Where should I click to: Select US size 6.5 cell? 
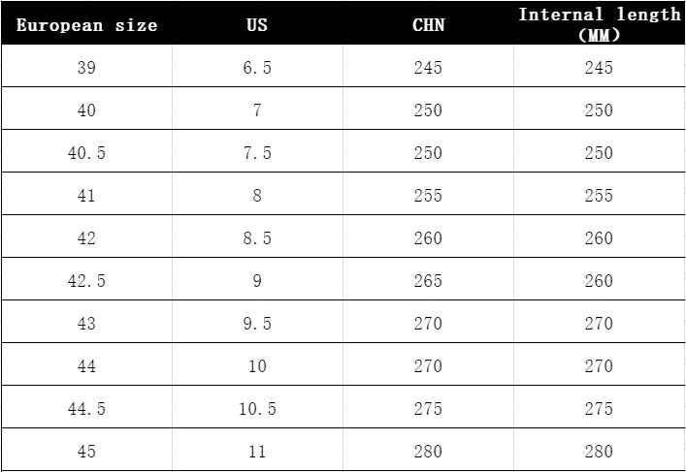(257, 67)
